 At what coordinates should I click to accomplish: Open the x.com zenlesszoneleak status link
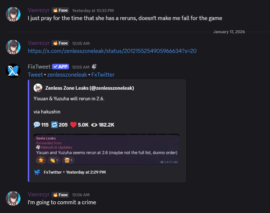112,51
